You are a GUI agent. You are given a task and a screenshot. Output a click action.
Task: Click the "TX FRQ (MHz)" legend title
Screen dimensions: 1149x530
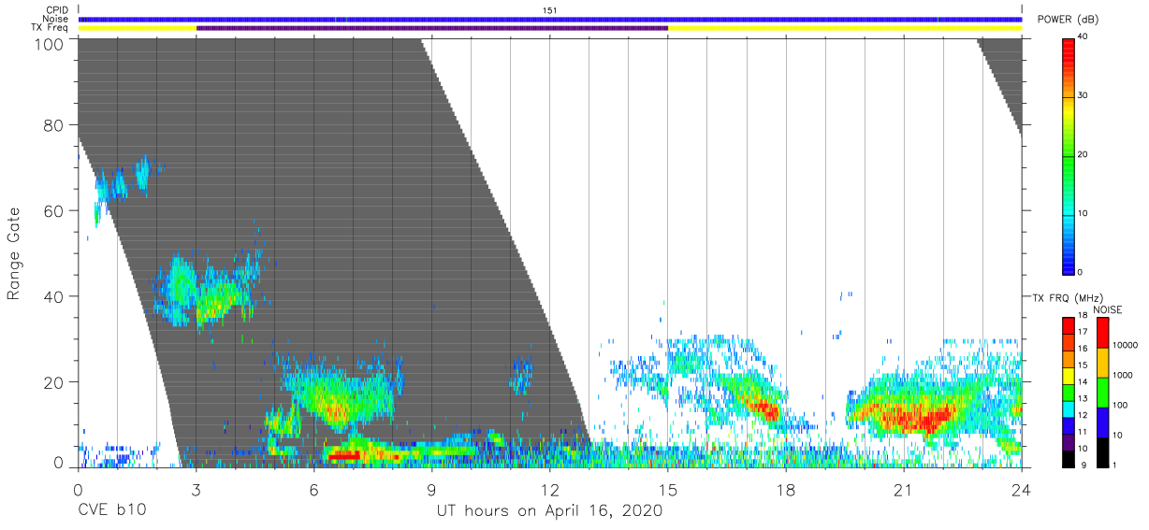(x=1068, y=298)
